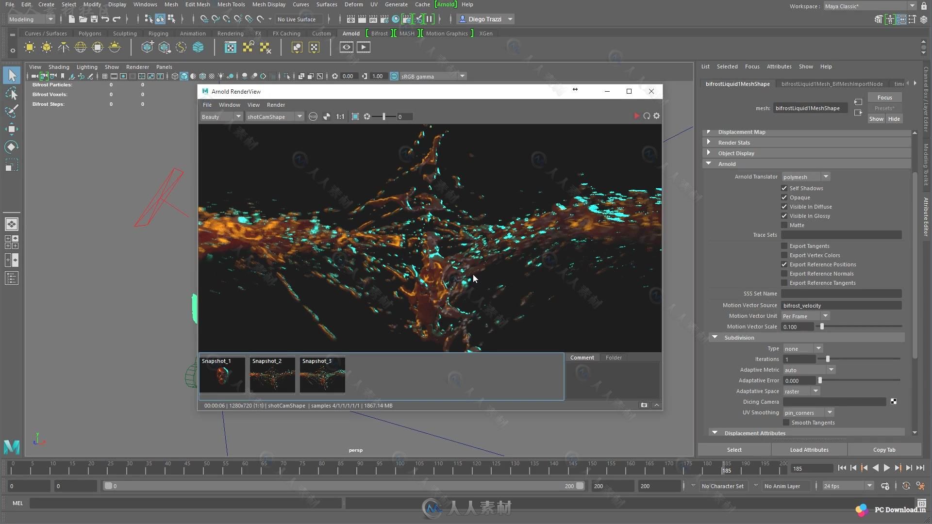Image resolution: width=932 pixels, height=524 pixels.
Task: Collapse the Arnold section
Action: point(806,164)
